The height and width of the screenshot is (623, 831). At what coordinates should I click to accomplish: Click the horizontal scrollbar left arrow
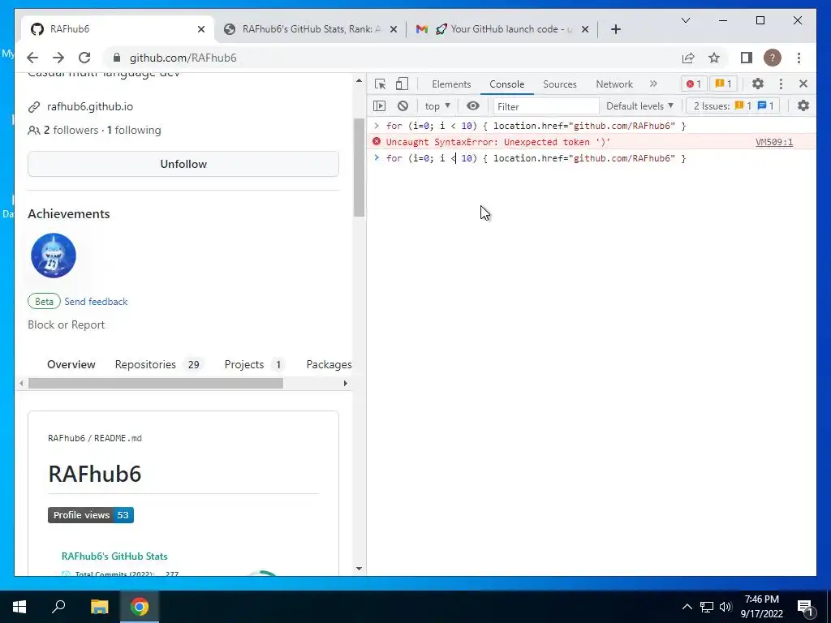tap(21, 383)
